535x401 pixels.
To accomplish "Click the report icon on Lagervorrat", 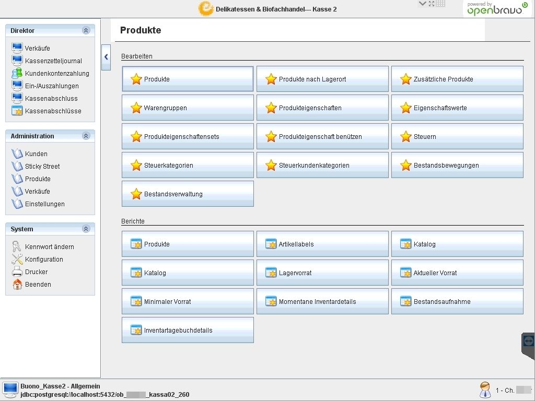I will (x=271, y=273).
